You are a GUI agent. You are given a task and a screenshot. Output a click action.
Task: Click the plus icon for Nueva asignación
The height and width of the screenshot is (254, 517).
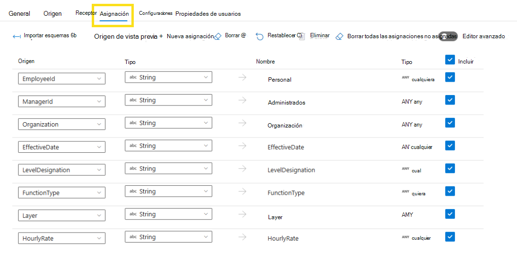pos(161,36)
